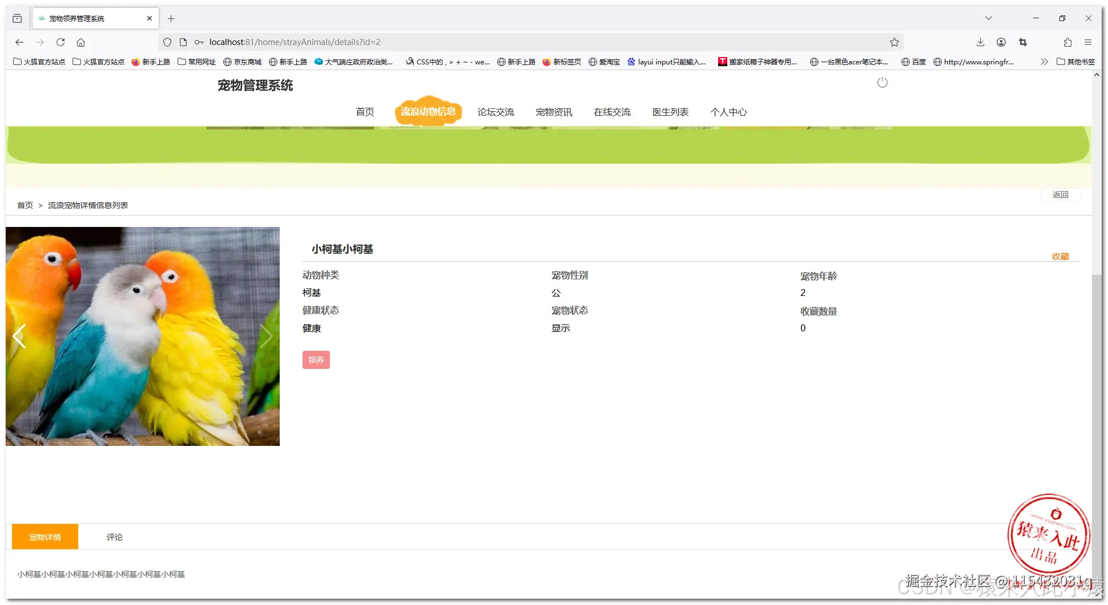Click the next image carousel arrow
This screenshot has width=1108, height=605.
(266, 336)
